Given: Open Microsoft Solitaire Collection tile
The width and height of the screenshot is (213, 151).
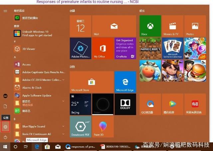Looking at the screenshot, I should point(173,48).
